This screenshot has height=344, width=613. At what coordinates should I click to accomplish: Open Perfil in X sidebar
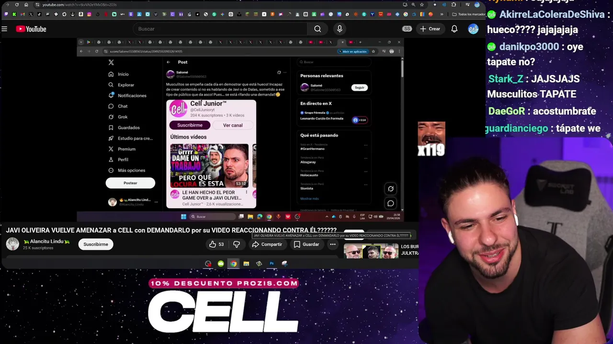[118, 160]
